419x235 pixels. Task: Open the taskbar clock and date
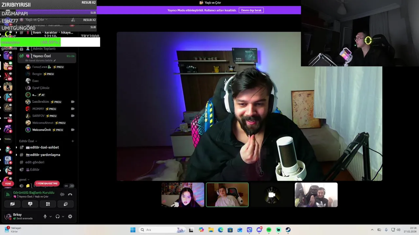410,230
